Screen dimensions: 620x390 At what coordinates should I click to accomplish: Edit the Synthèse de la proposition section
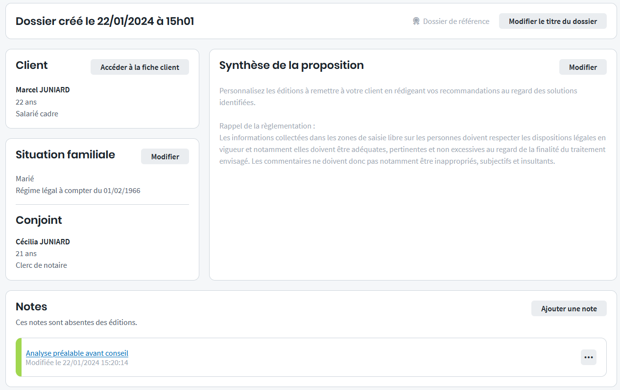[x=582, y=67]
